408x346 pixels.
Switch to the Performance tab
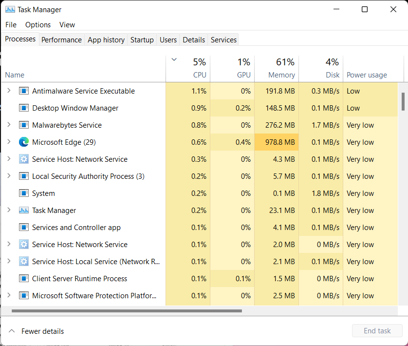pos(61,39)
